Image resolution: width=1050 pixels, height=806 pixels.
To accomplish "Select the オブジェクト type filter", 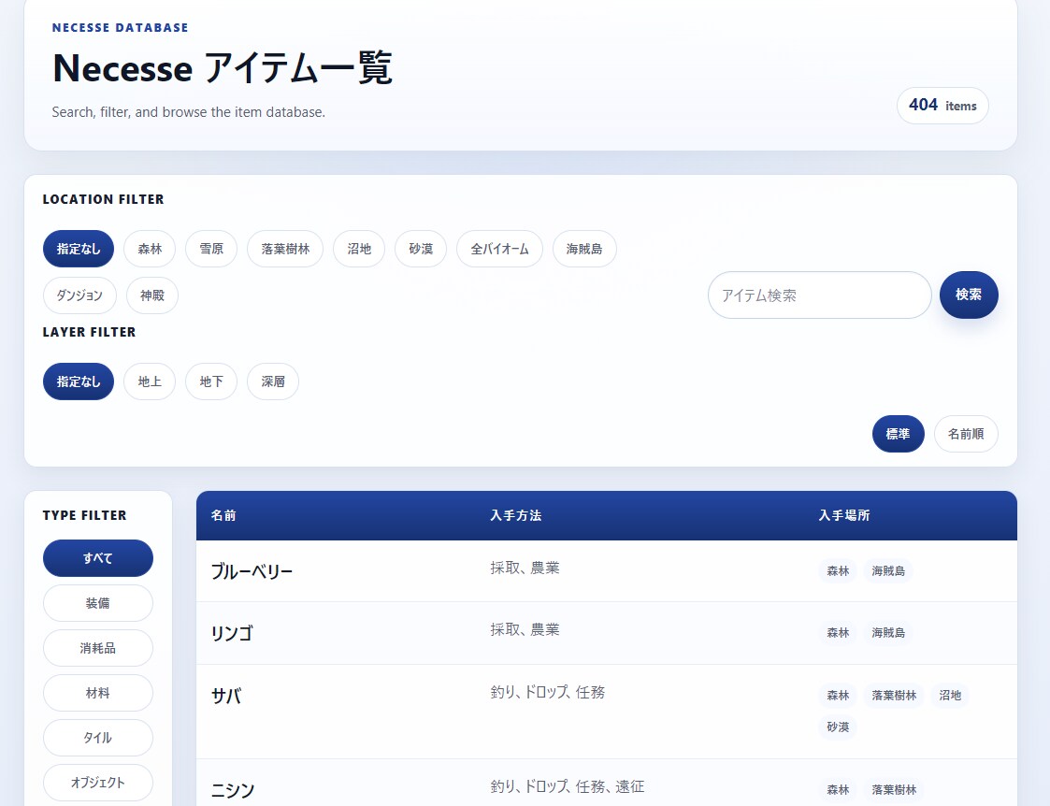I will 98,783.
